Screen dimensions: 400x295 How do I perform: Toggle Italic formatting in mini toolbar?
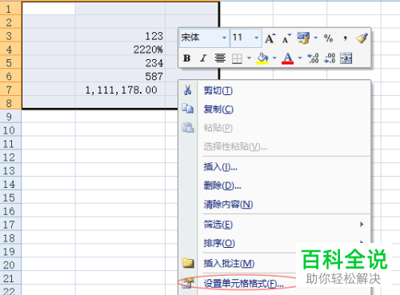pyautogui.click(x=203, y=58)
